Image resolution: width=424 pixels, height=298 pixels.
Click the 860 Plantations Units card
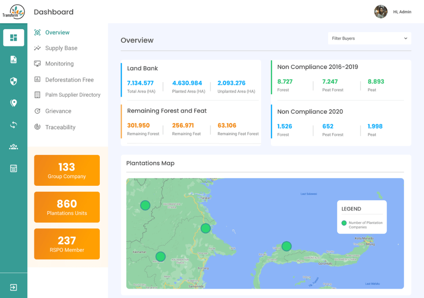point(67,207)
